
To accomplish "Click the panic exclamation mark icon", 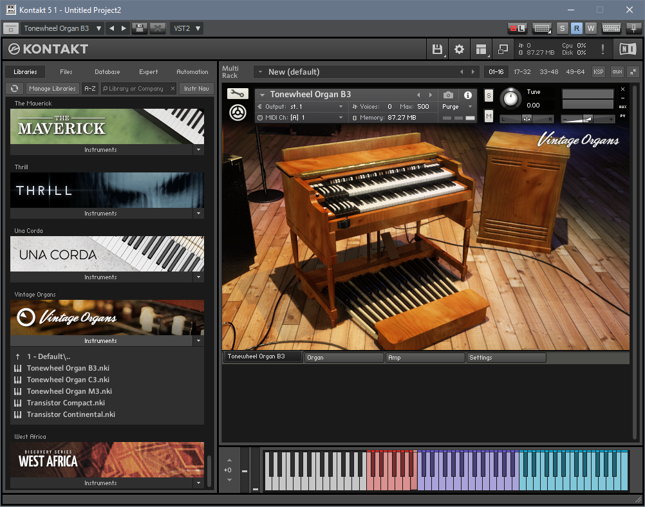I will click(603, 50).
